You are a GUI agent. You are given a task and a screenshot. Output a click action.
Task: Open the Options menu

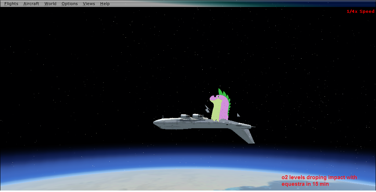(69, 4)
